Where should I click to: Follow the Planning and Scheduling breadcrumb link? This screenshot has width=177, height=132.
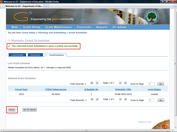52,33
